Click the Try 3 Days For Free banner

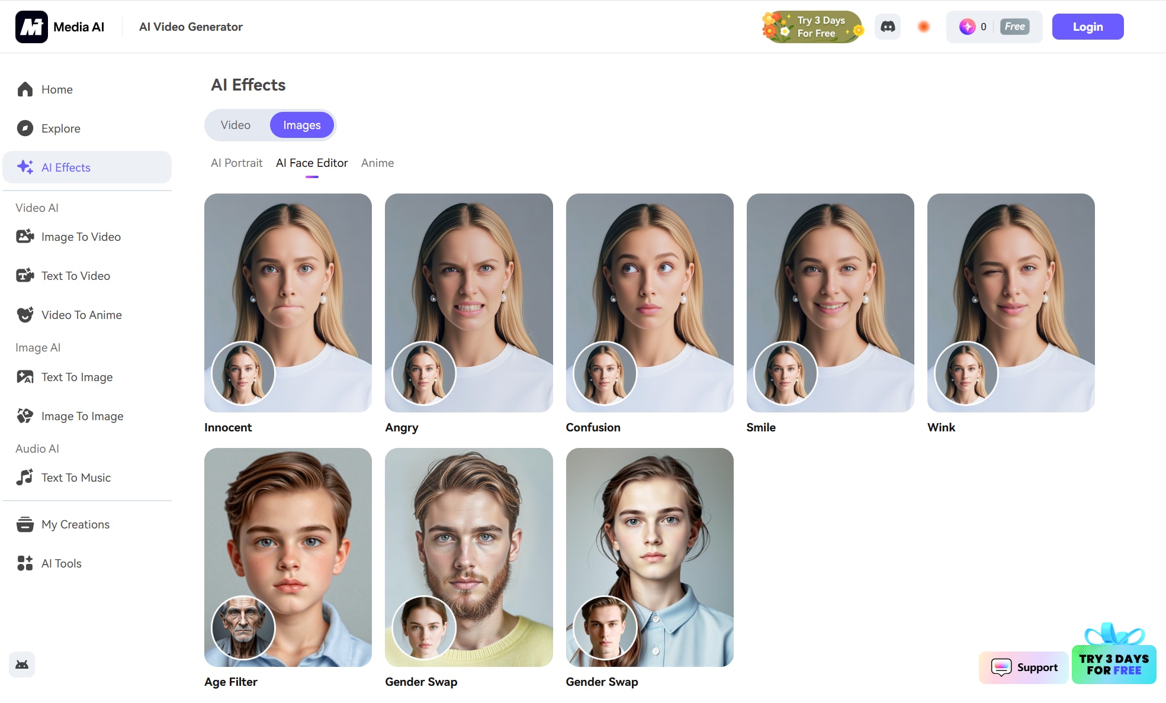point(812,27)
